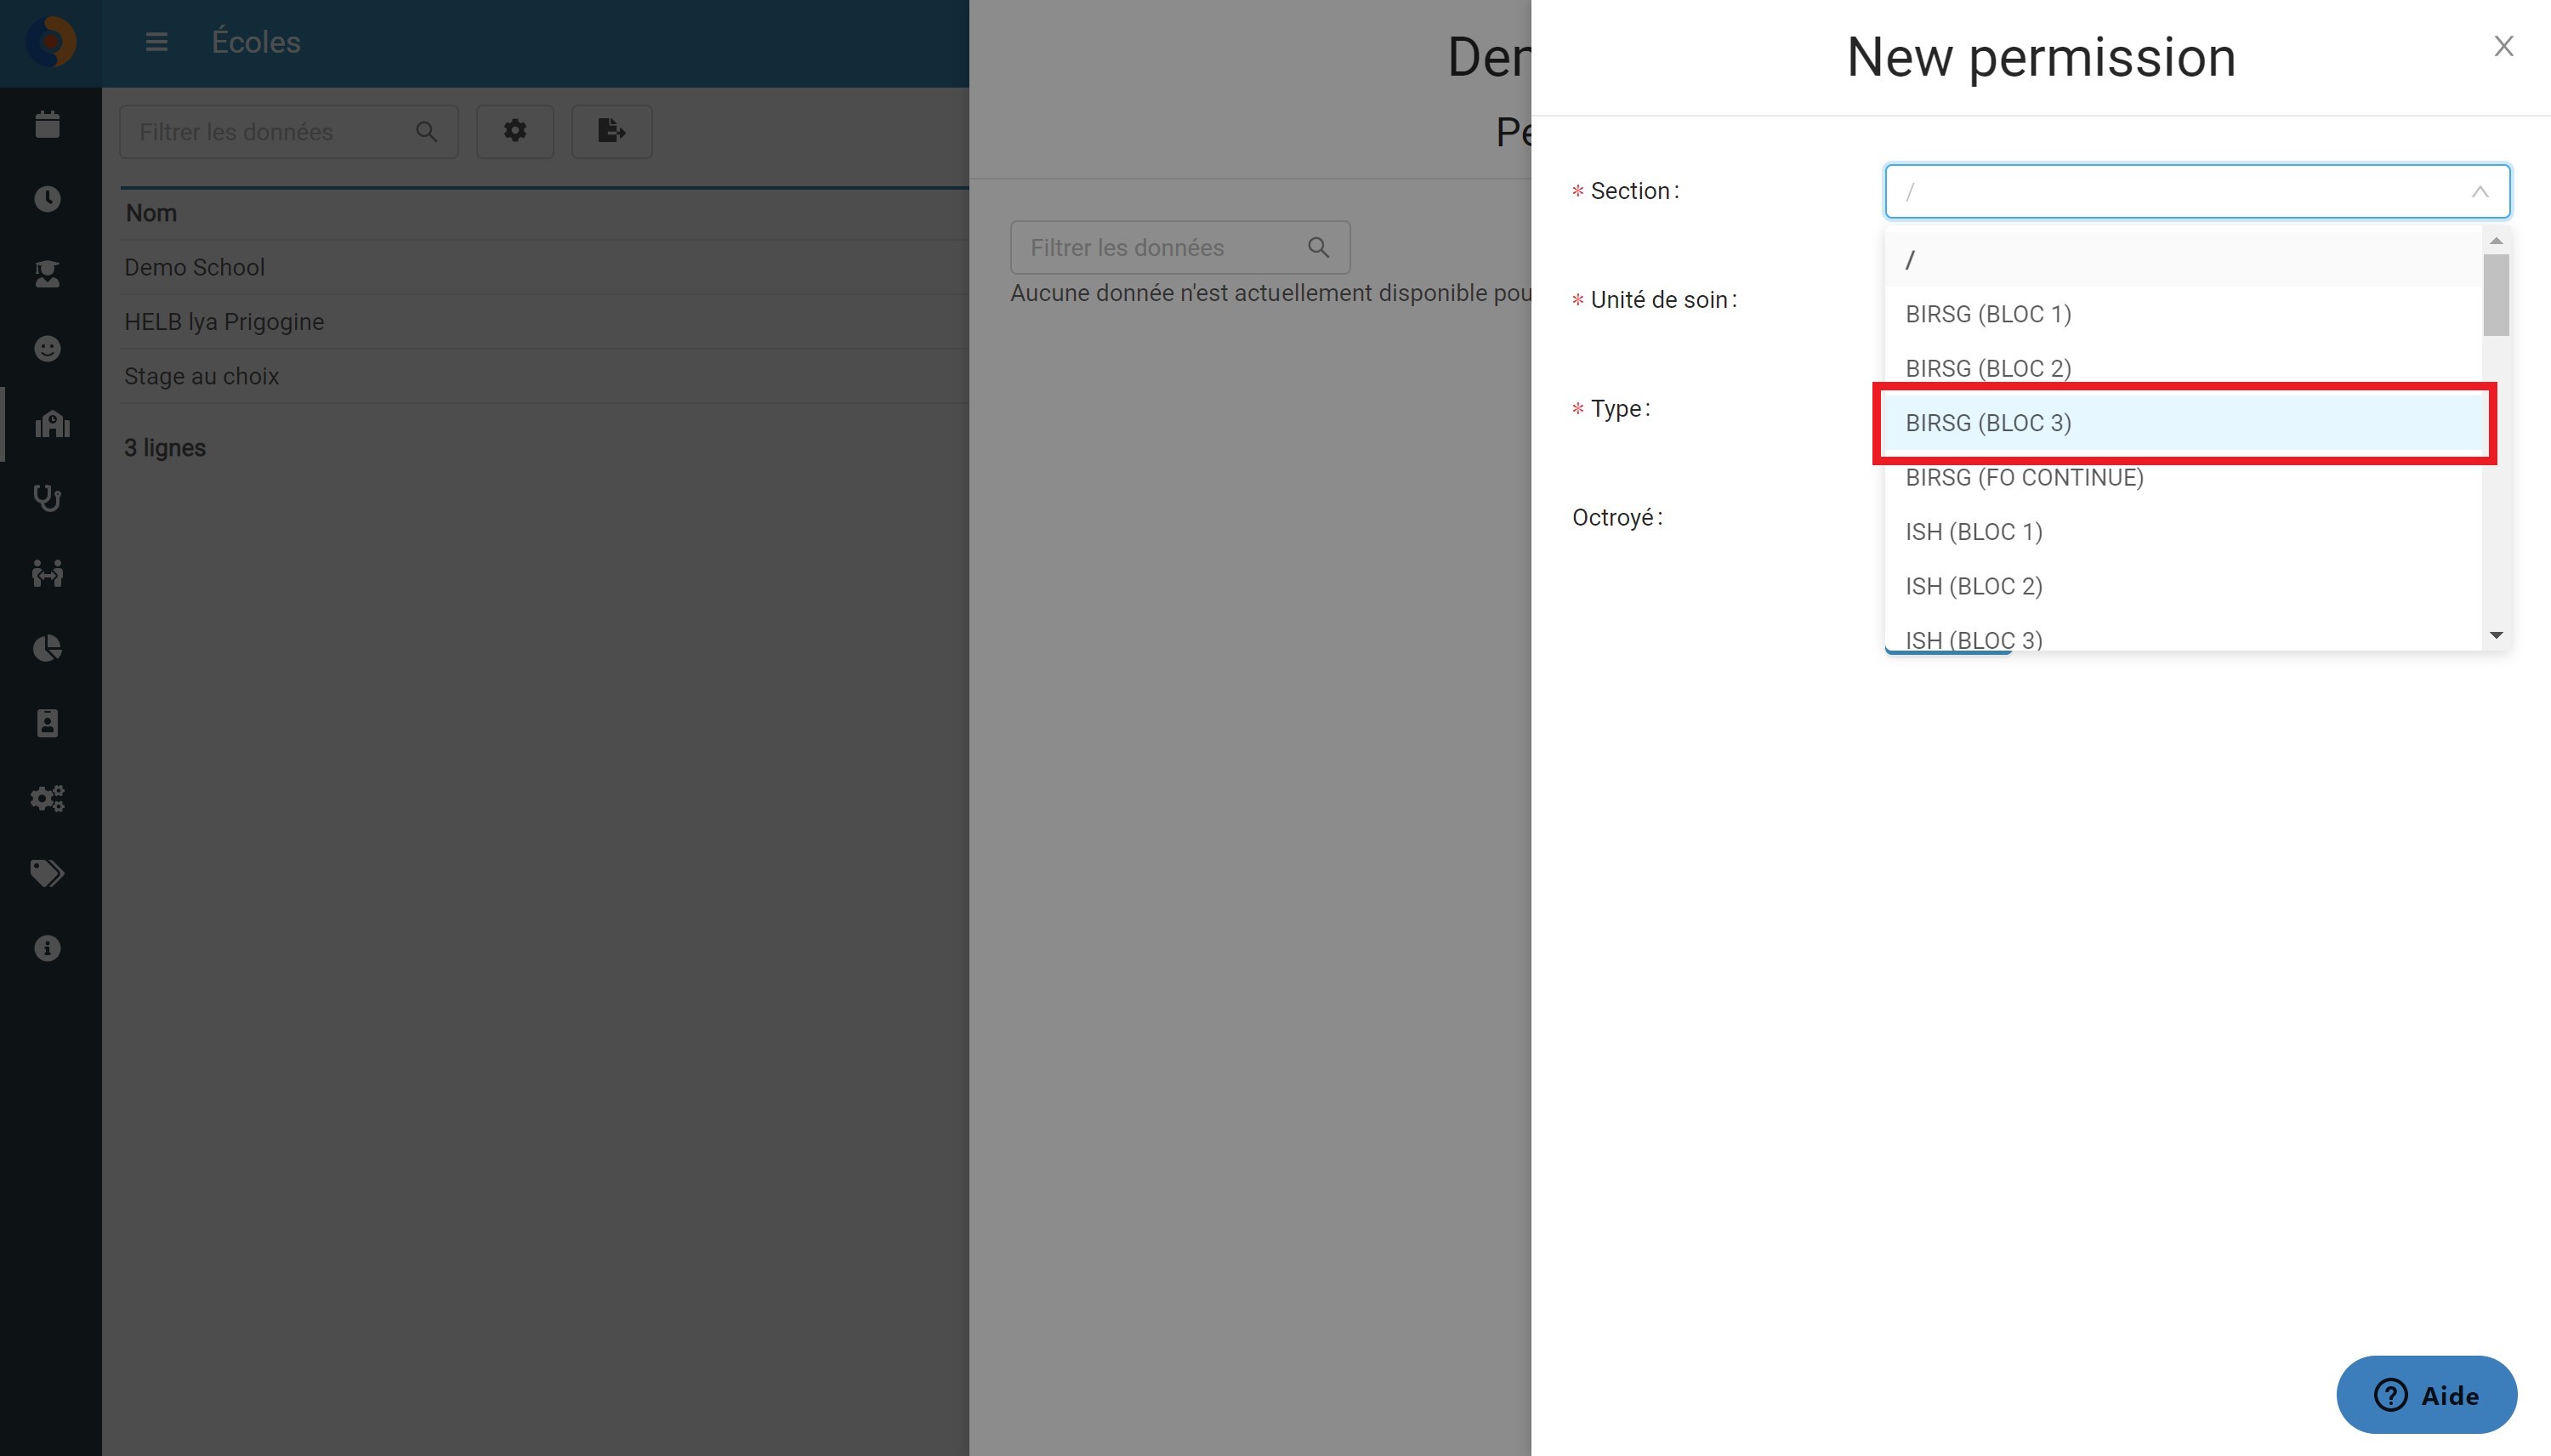The width and height of the screenshot is (2551, 1456).
Task: Choose BIRSG (BLOC 2) option
Action: coord(2183,368)
